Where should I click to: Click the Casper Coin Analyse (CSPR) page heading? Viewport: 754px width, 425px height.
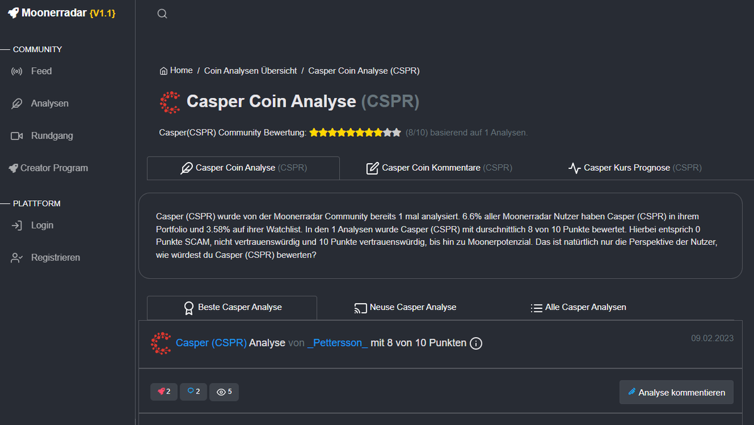point(303,102)
